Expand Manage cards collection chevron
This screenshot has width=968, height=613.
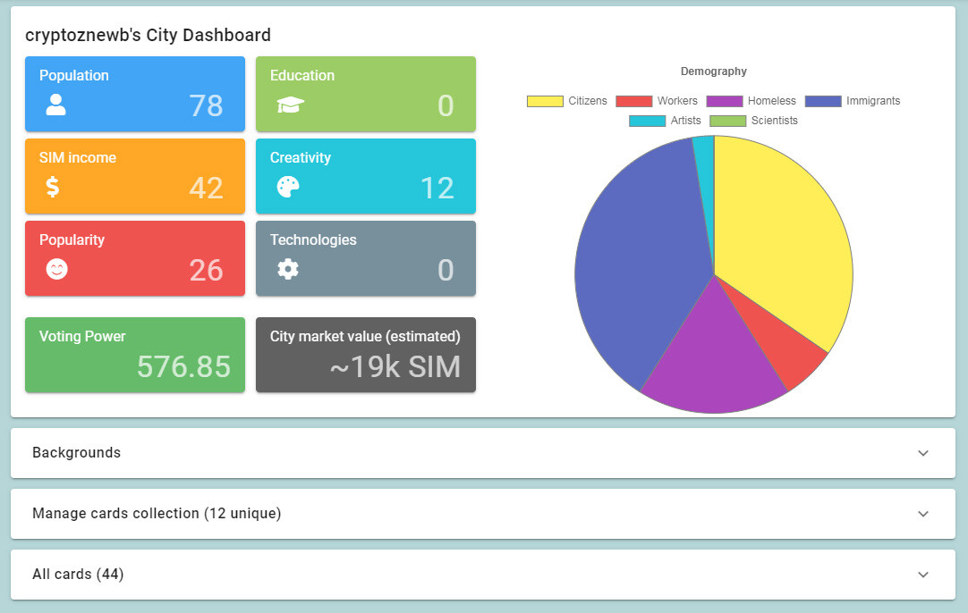pos(923,514)
